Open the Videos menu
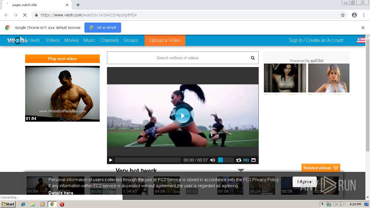This screenshot has height=208, width=370. coord(53,40)
